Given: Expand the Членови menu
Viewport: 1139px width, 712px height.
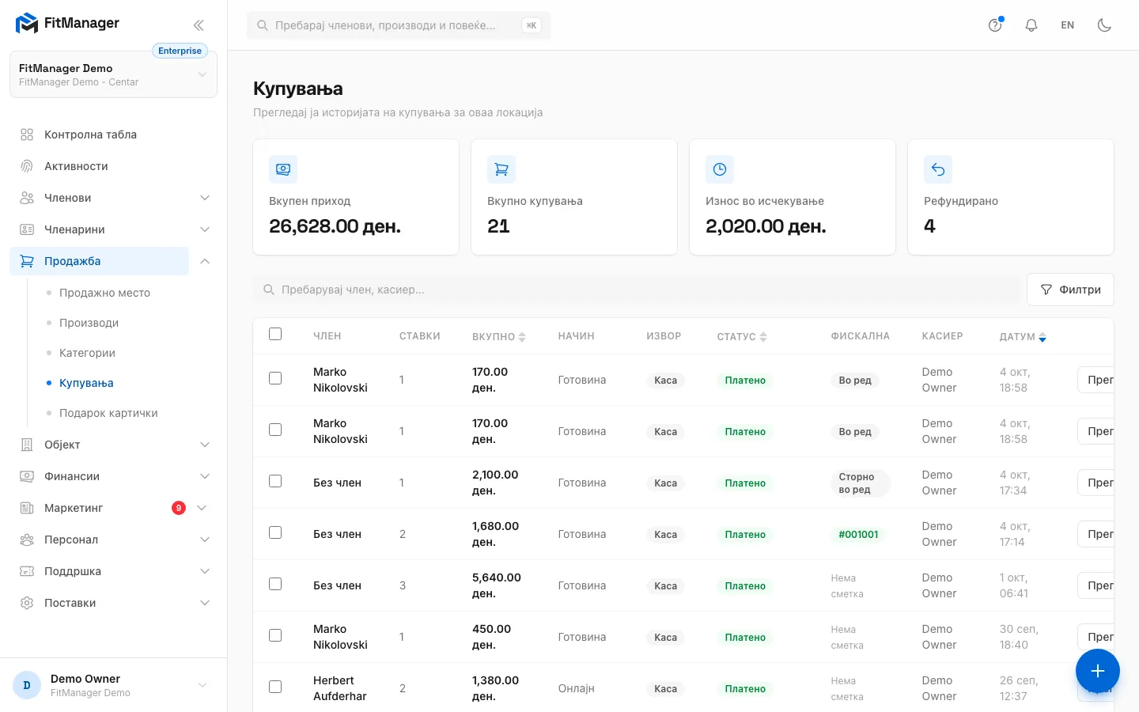Looking at the screenshot, I should tap(205, 198).
